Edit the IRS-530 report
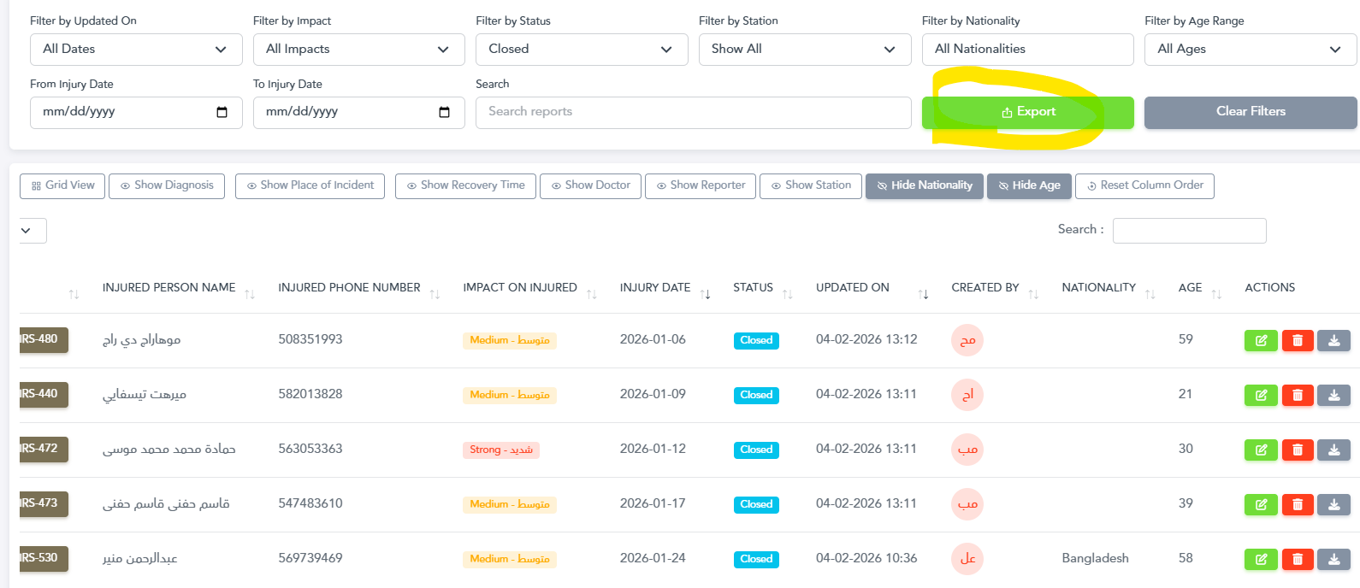Screen dimensions: 1360x588 click(x=1261, y=559)
